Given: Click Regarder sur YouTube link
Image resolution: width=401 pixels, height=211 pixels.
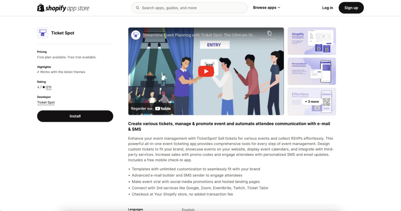Looking at the screenshot, I should (151, 109).
